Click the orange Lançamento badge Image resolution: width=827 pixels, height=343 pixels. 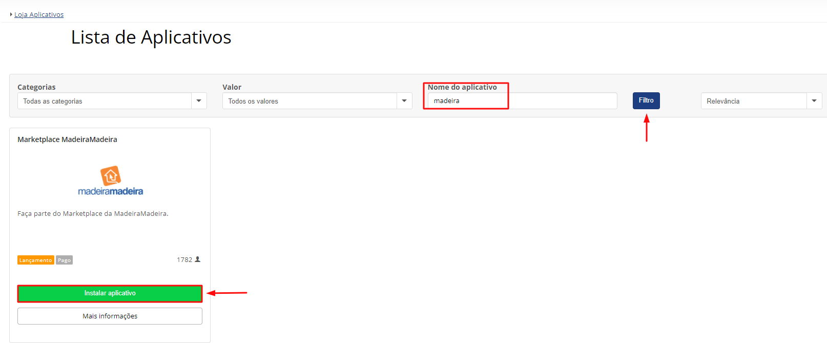coord(35,260)
